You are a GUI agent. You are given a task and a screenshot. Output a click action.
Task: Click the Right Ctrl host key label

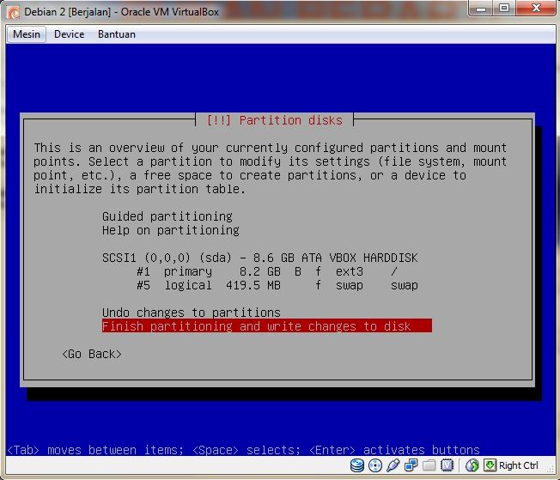[518, 465]
